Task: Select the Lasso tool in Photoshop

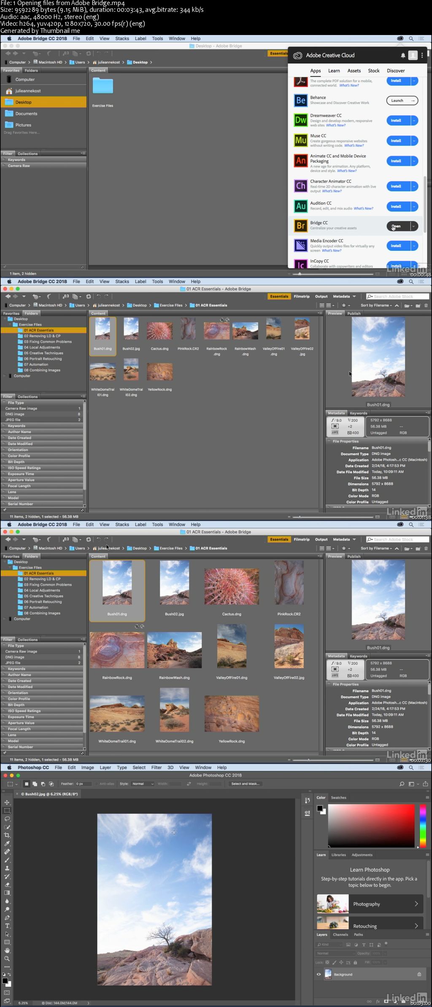Action: [x=7, y=818]
